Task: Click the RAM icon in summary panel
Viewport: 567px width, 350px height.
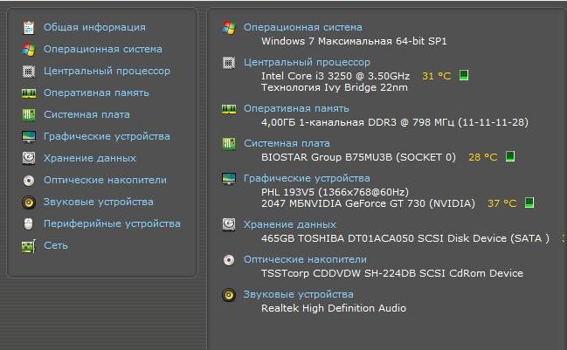Action: click(229, 109)
